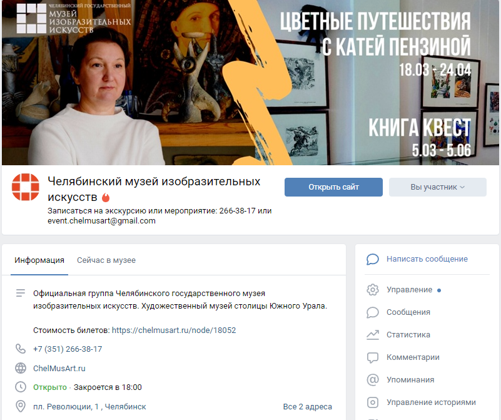Click the clock icon next to Открыто
The width and height of the screenshot is (501, 420).
pos(21,387)
